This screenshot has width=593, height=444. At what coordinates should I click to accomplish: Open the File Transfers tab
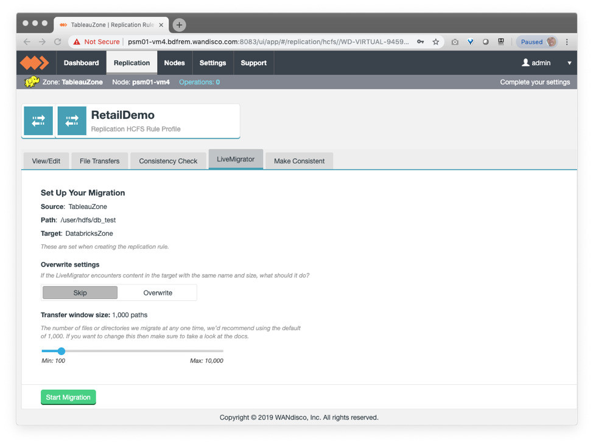99,161
